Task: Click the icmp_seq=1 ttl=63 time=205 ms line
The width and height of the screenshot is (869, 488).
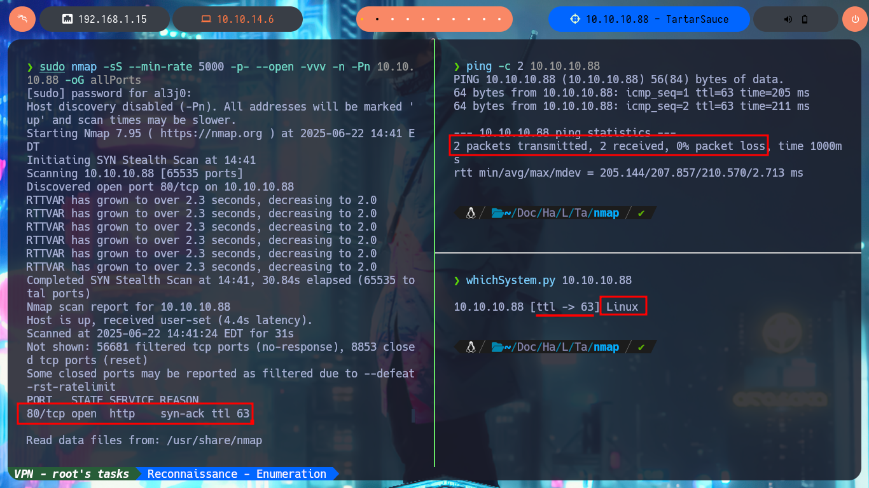Action: (x=632, y=93)
